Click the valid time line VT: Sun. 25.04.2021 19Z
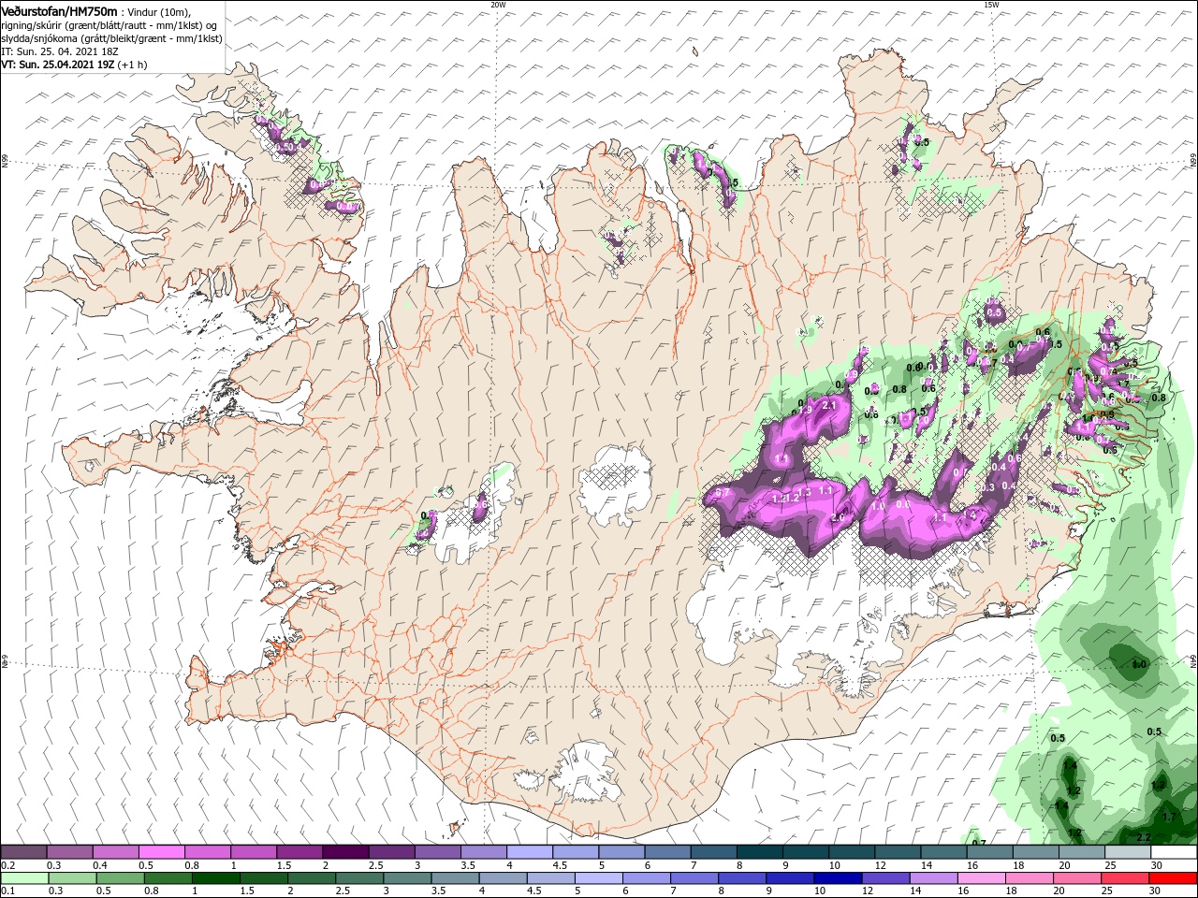 [x=60, y=65]
